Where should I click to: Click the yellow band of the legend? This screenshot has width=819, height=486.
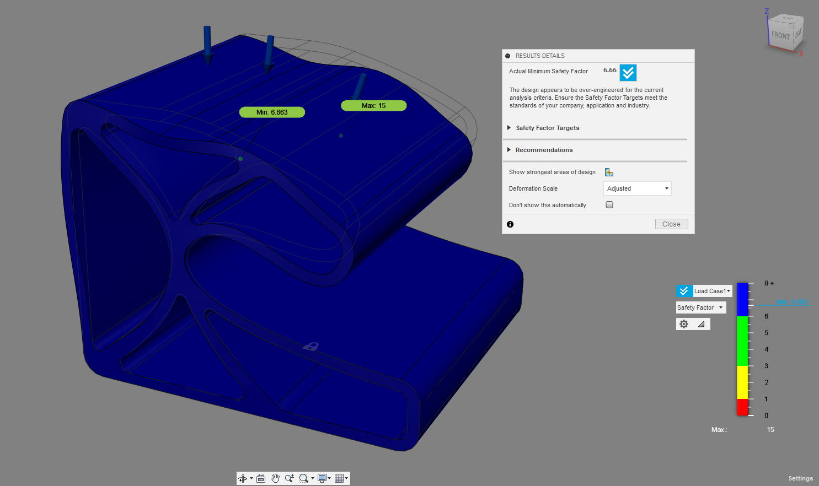tap(742, 382)
